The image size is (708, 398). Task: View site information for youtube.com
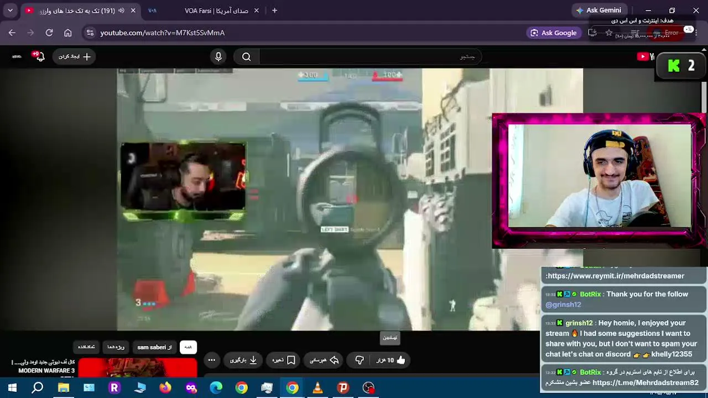point(91,33)
